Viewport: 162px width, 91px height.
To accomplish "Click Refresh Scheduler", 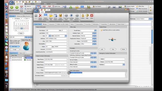I will [x=142, y=11].
